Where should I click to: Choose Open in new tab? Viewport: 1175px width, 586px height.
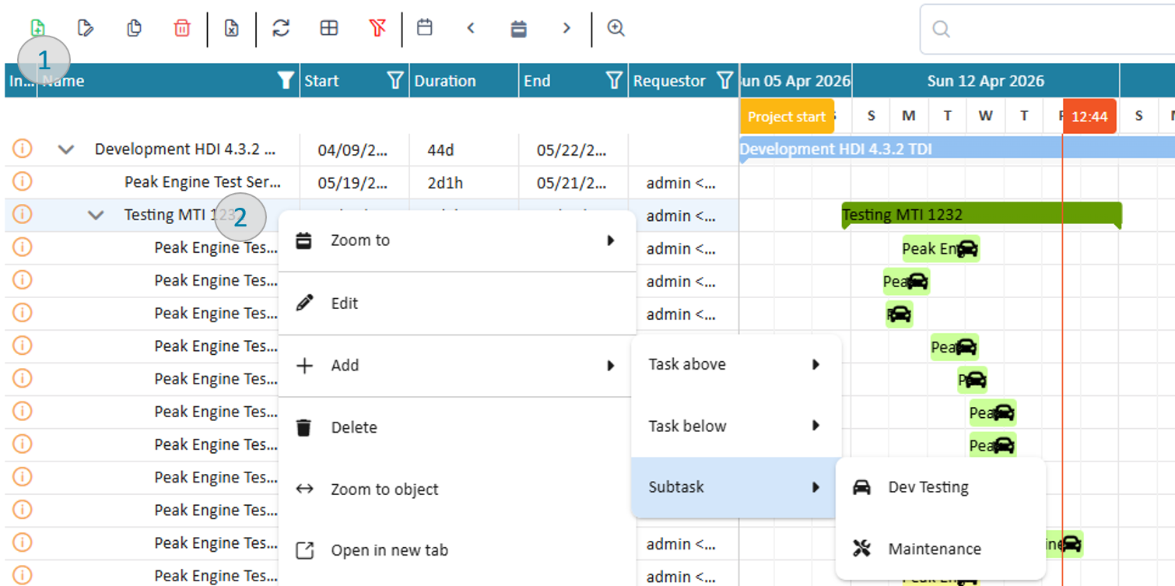(457, 550)
